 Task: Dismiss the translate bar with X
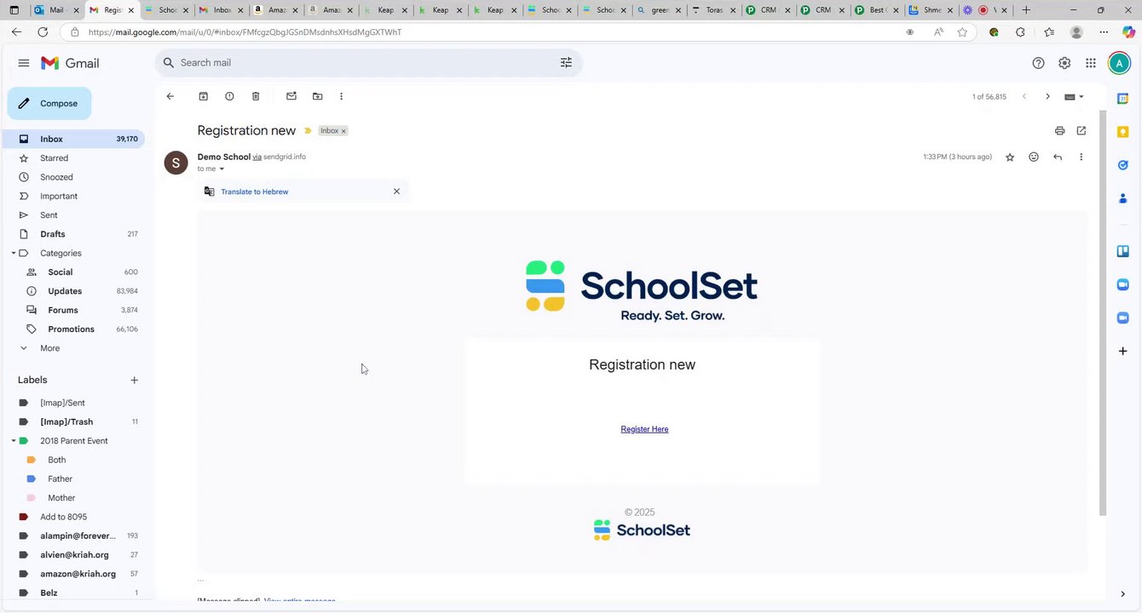396,192
